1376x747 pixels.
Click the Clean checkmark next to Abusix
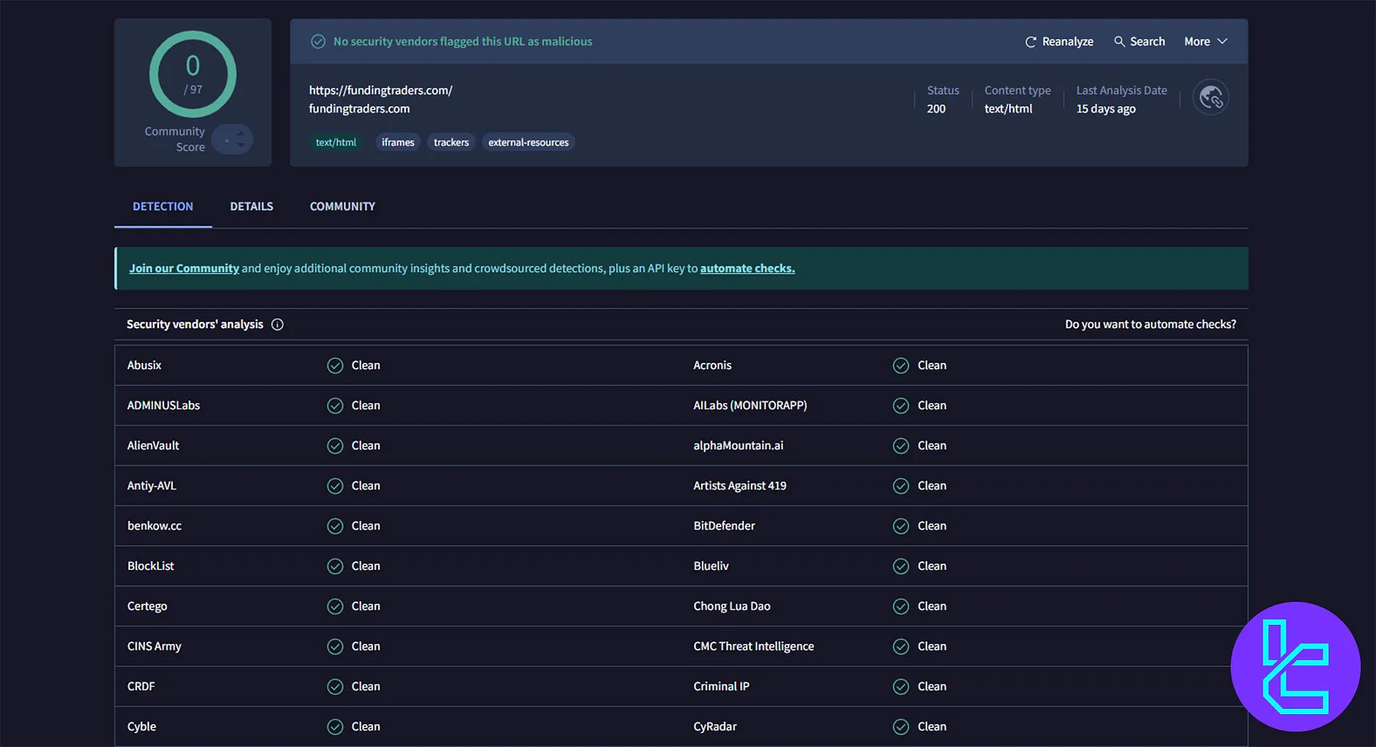point(335,365)
